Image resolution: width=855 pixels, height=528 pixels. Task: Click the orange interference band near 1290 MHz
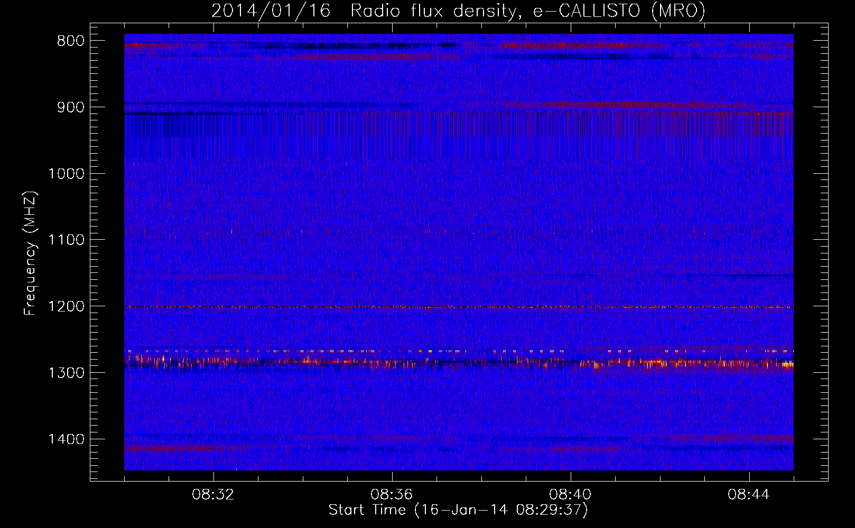(x=459, y=362)
